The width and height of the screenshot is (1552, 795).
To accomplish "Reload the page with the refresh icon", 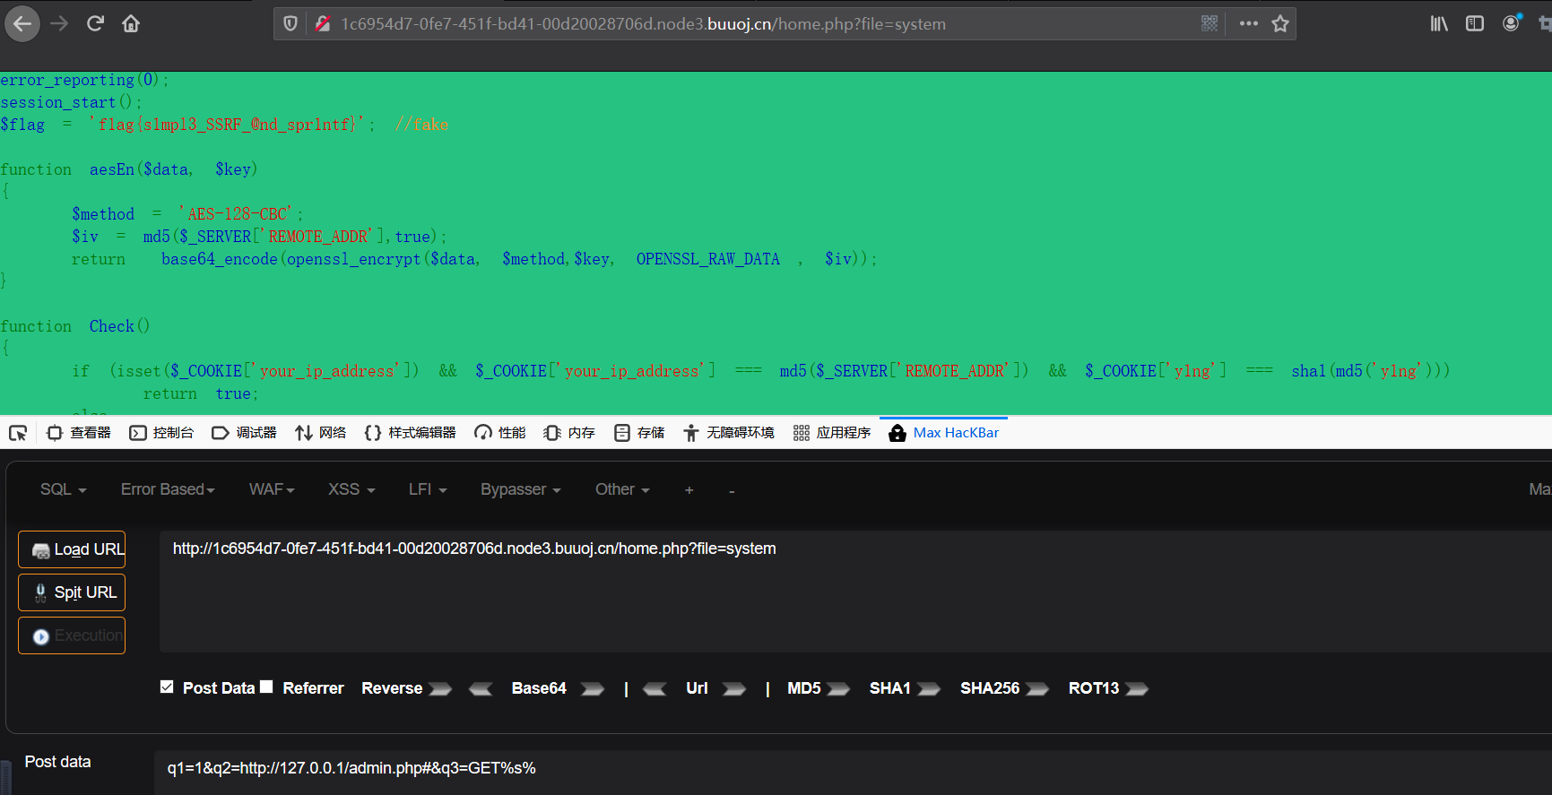I will pyautogui.click(x=95, y=24).
